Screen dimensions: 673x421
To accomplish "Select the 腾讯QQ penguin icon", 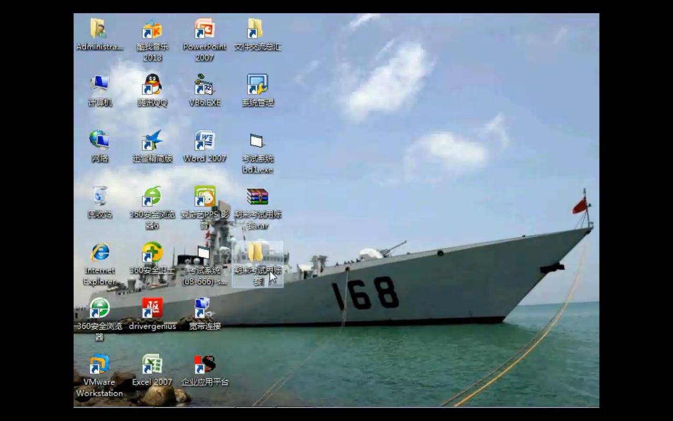I will click(152, 84).
